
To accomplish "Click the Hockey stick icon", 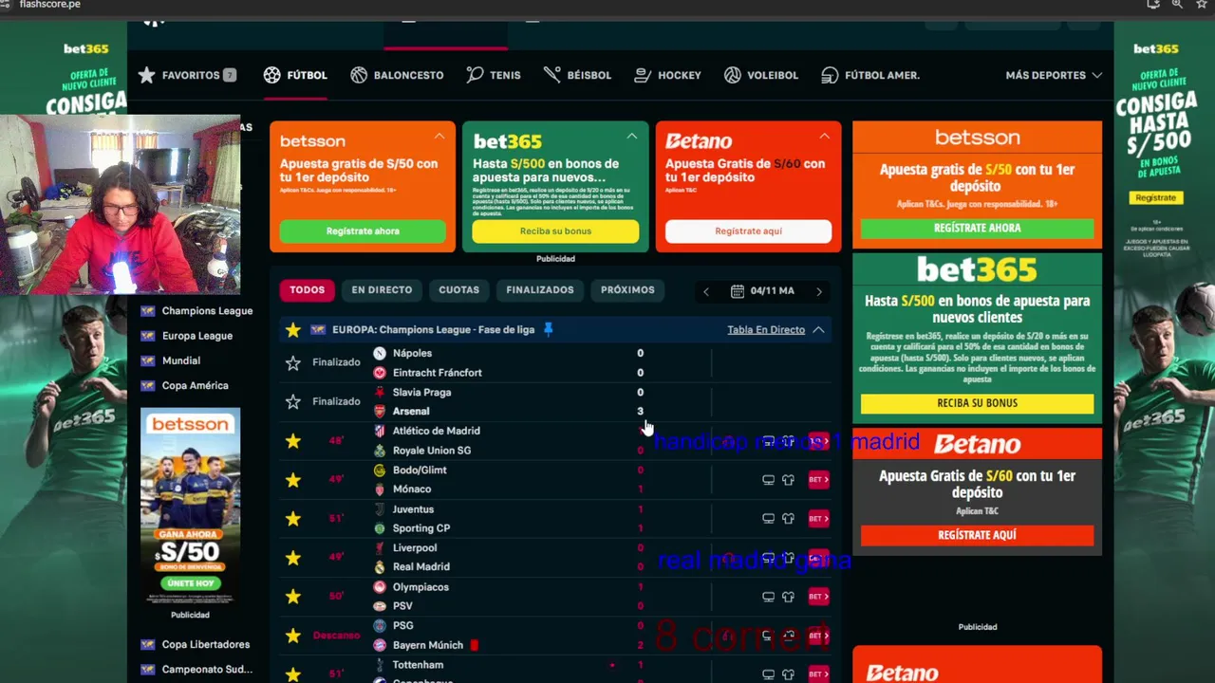I will click(643, 75).
